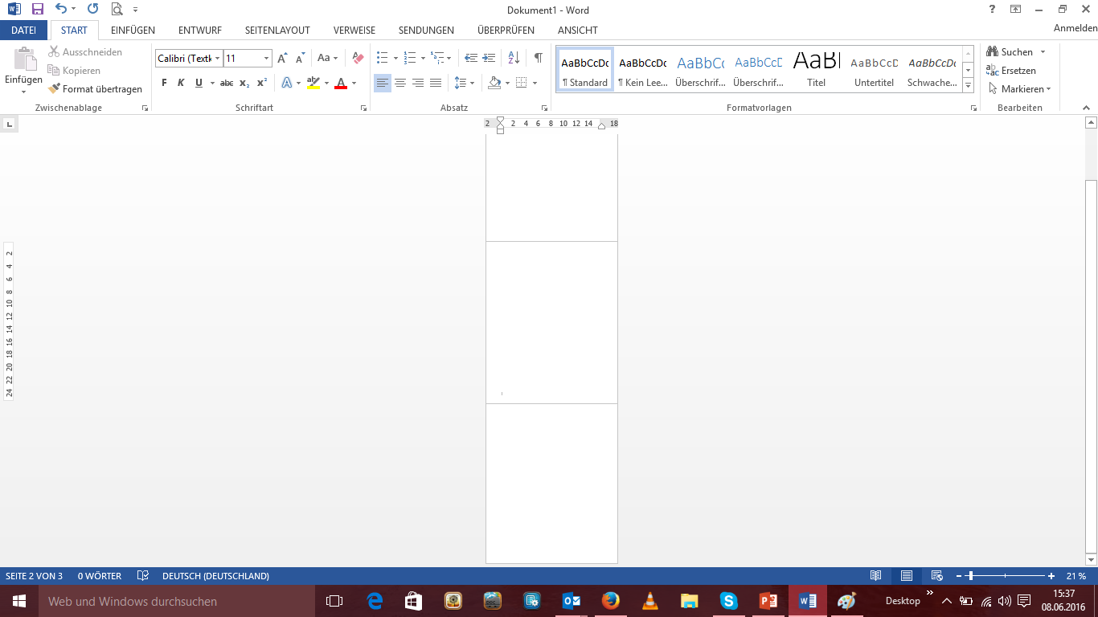Apply the Titel style
Image resolution: width=1098 pixels, height=617 pixels.
click(x=817, y=69)
